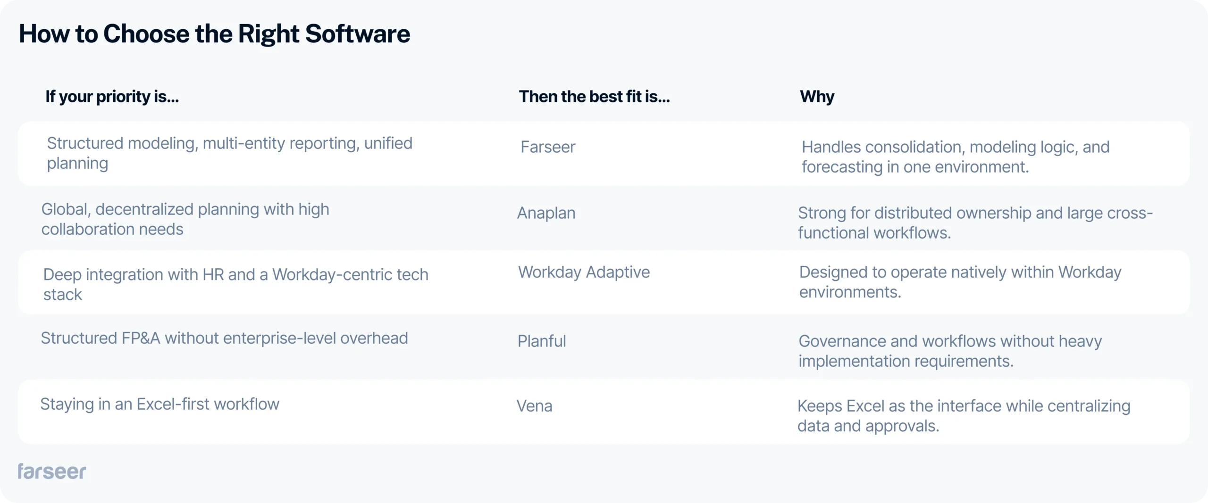Click the "Then the best fit is..." column header

[x=594, y=97]
